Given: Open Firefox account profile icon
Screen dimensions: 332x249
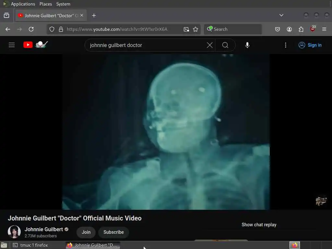Looking at the screenshot, I should click(289, 29).
